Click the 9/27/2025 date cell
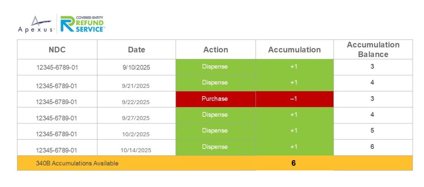Image resolution: width=424 pixels, height=187 pixels. tap(136, 118)
